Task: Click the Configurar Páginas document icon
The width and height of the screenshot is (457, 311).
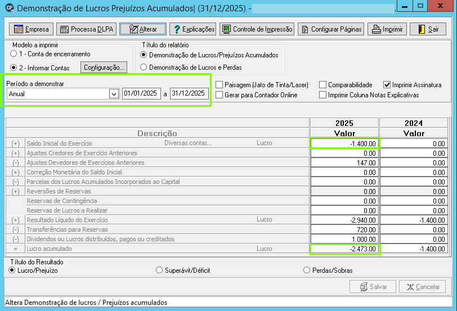Action: click(305, 29)
